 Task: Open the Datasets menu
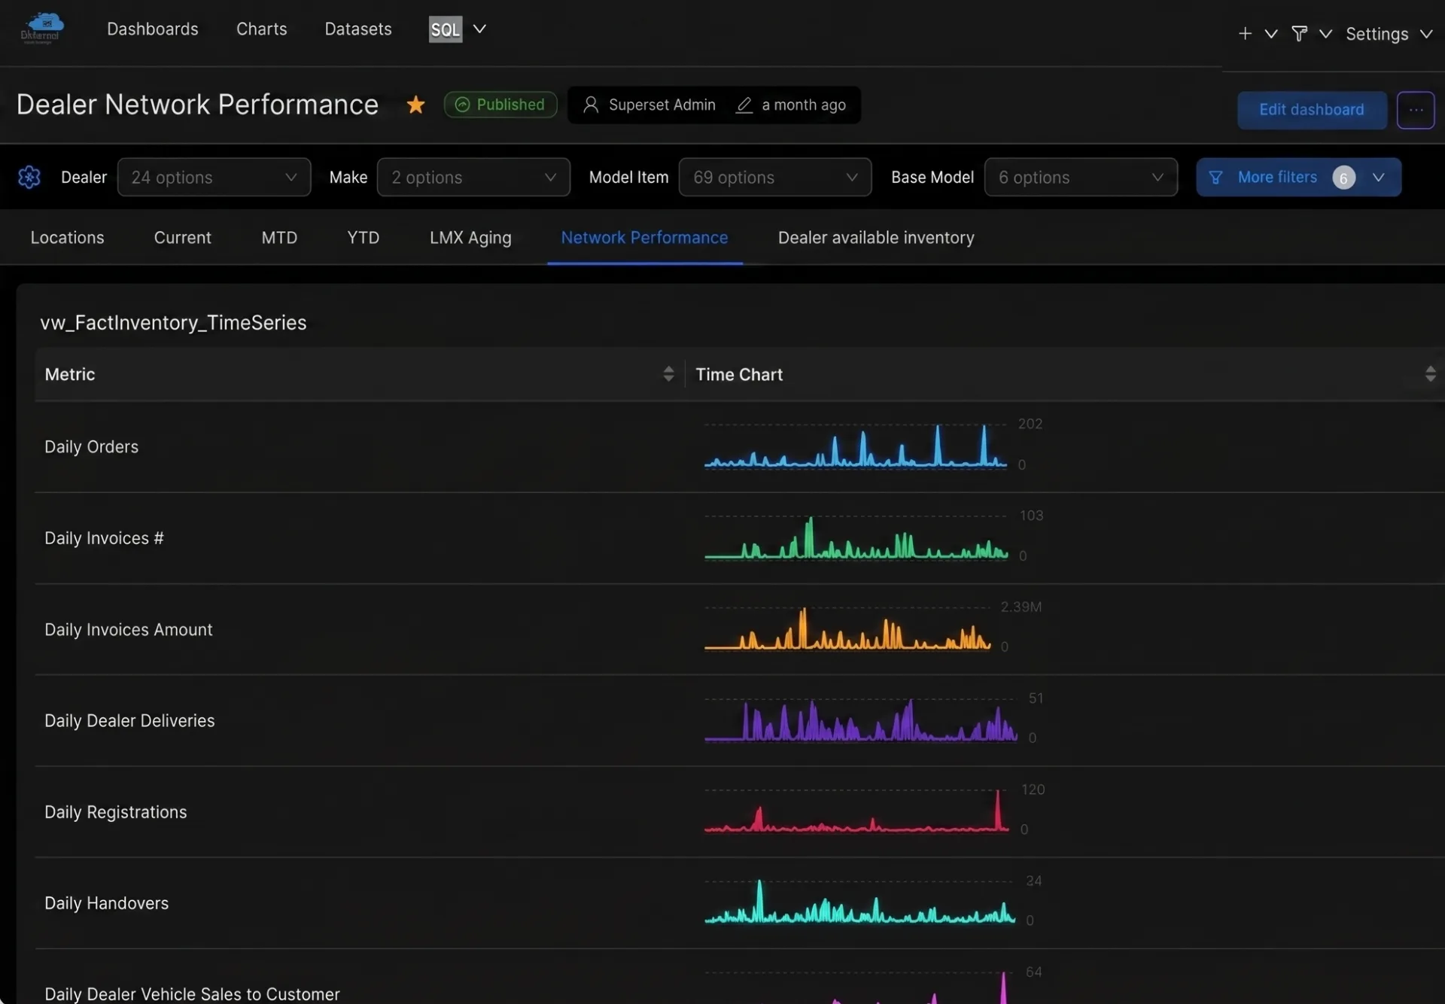358,29
